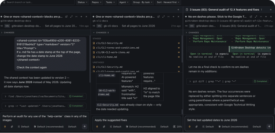Open Default (recommended) model menu in middle panel
The height and width of the screenshot is (133, 275).
coord(141,127)
